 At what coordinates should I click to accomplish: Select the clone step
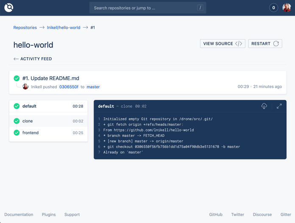(x=48, y=121)
